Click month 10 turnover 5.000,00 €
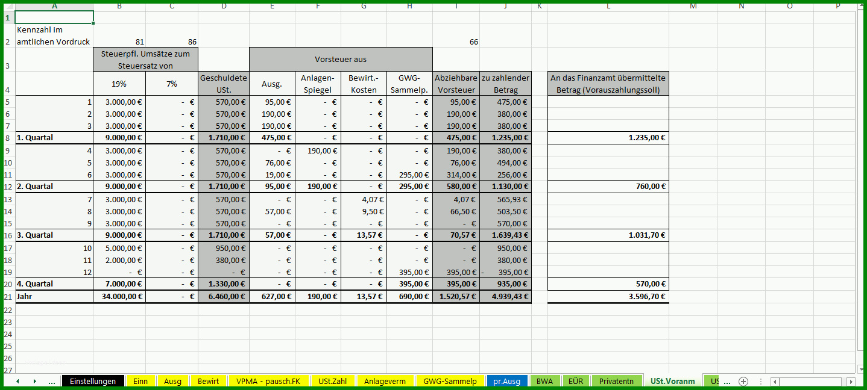This screenshot has height=390, width=867. click(x=119, y=248)
